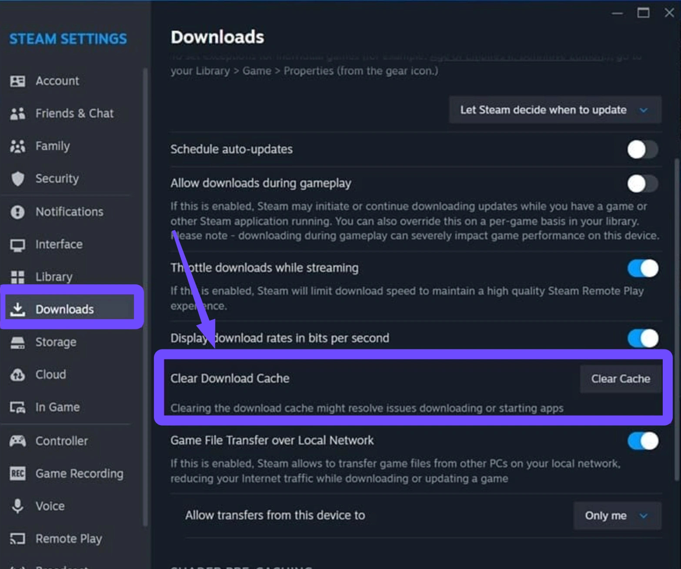Click the main content vertical scrollbar

[x=676, y=317]
